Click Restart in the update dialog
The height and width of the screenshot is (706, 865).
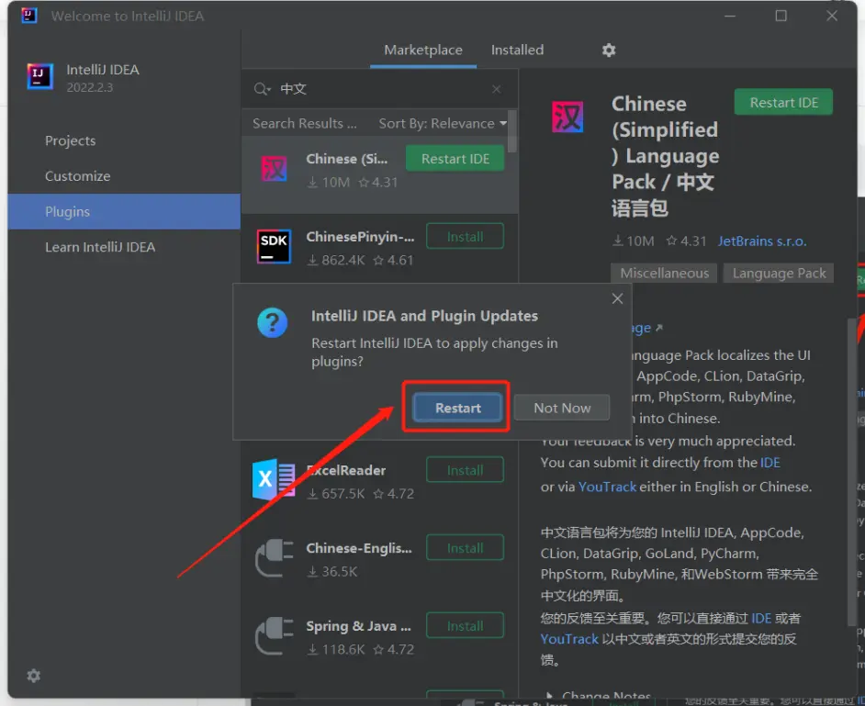point(457,409)
